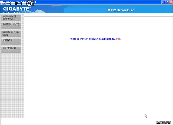Open 安裝晶片組驅動程式 menu item
The image size is (173, 125).
pyautogui.click(x=11, y=18)
